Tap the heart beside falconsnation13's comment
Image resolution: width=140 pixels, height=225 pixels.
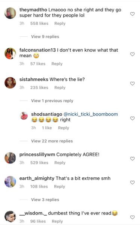(132, 54)
